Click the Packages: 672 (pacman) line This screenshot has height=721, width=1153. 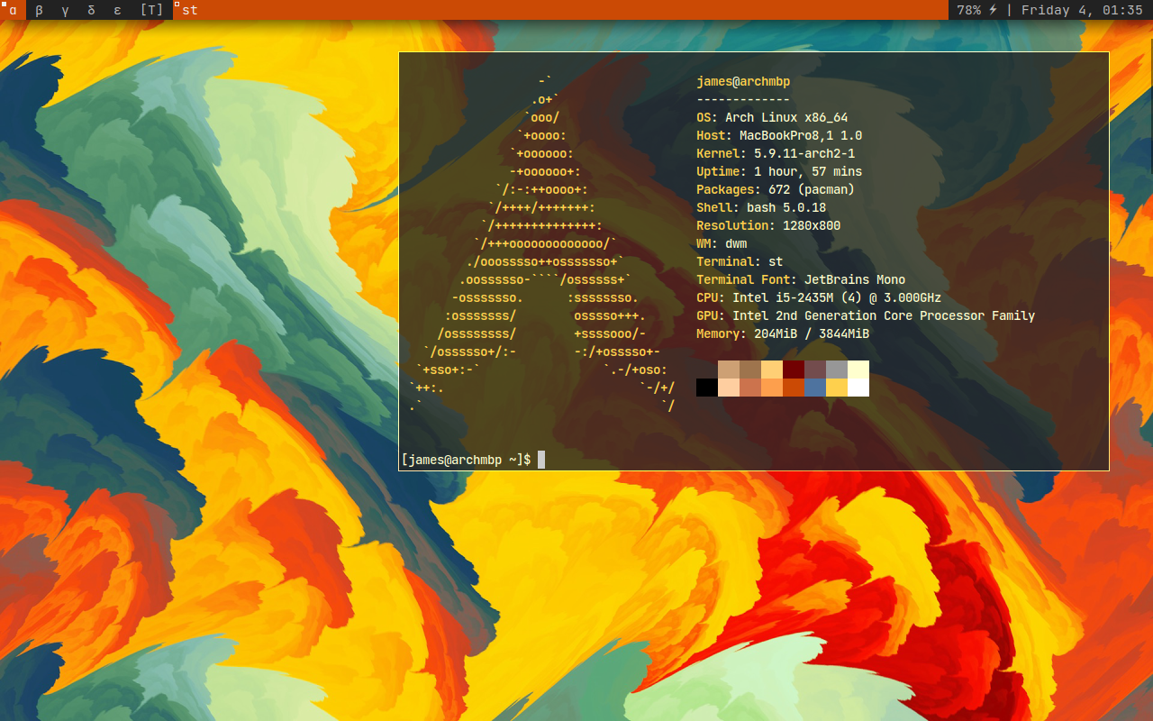tap(776, 189)
